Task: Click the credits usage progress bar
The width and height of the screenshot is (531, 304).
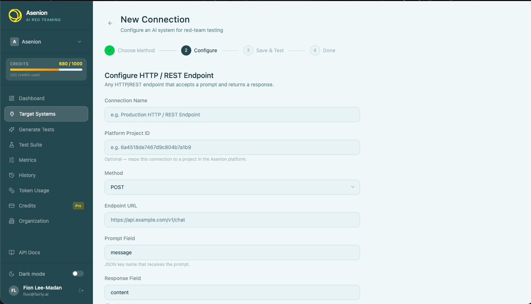Action: tap(46, 70)
